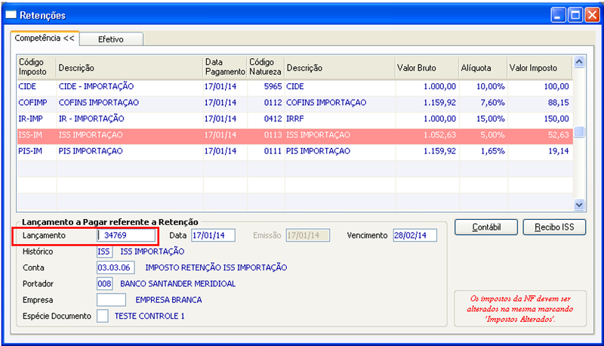
Task: Click the 'IMPOSTO RETENÇÃO ISS IMPORTAÇÃO' account text
Action: pyautogui.click(x=216, y=267)
